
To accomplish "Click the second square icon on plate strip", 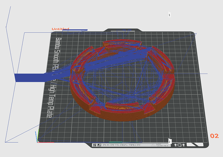I will pyautogui.click(x=100, y=145).
